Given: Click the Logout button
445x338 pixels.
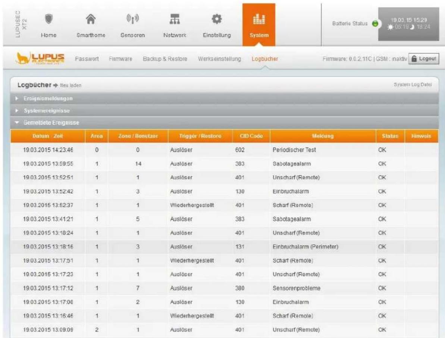Looking at the screenshot, I should 424,59.
